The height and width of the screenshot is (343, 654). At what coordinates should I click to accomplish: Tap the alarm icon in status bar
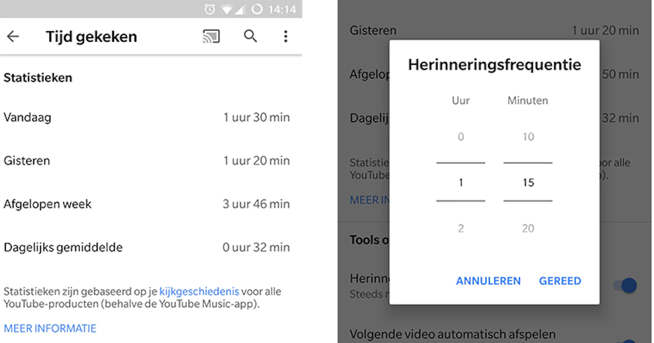210,10
